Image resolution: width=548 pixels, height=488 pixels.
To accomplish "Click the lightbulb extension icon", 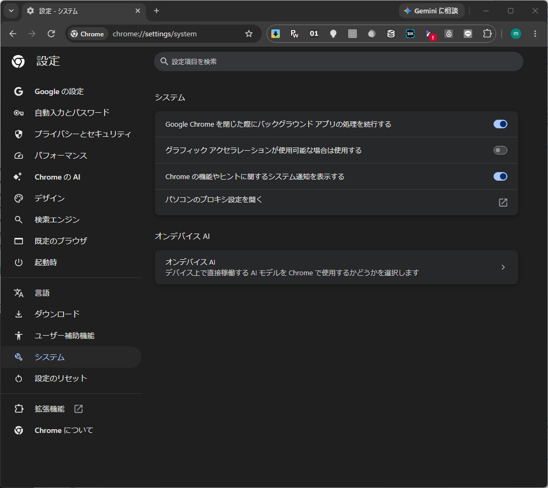I will point(333,34).
